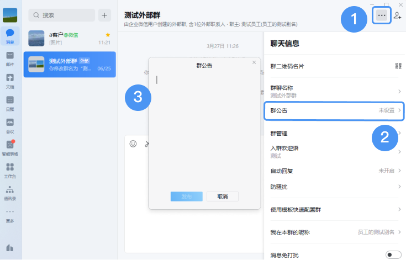Image resolution: width=406 pixels, height=260 pixels.
Task: Click the user avatar in the sidebar
Action: tap(10, 15)
